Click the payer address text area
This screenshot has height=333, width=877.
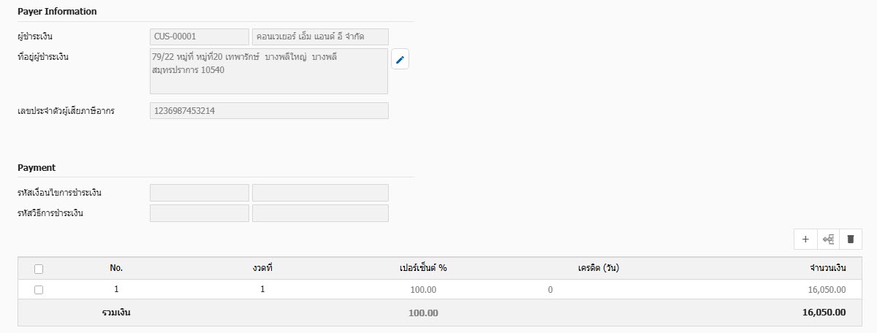pyautogui.click(x=269, y=72)
